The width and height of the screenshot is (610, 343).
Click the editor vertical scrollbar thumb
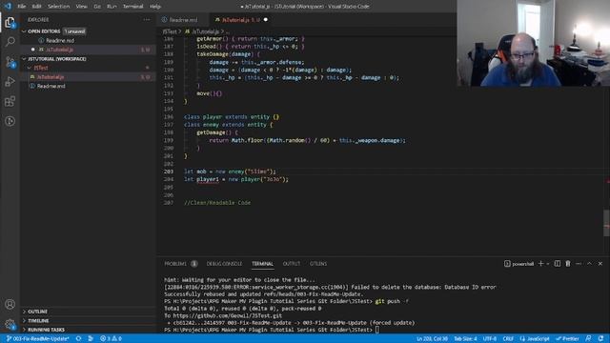606,223
